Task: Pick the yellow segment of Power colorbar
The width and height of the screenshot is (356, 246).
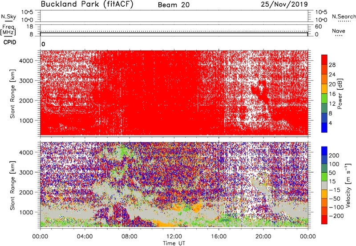Action: pyautogui.click(x=324, y=89)
